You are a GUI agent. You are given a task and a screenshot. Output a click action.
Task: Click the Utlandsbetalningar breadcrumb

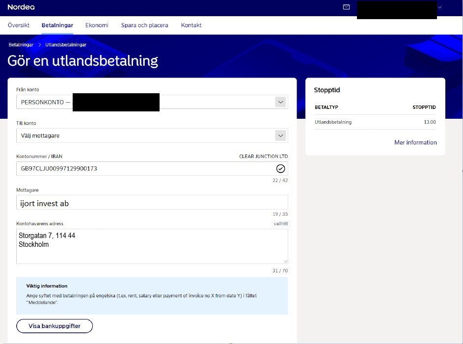(x=66, y=45)
